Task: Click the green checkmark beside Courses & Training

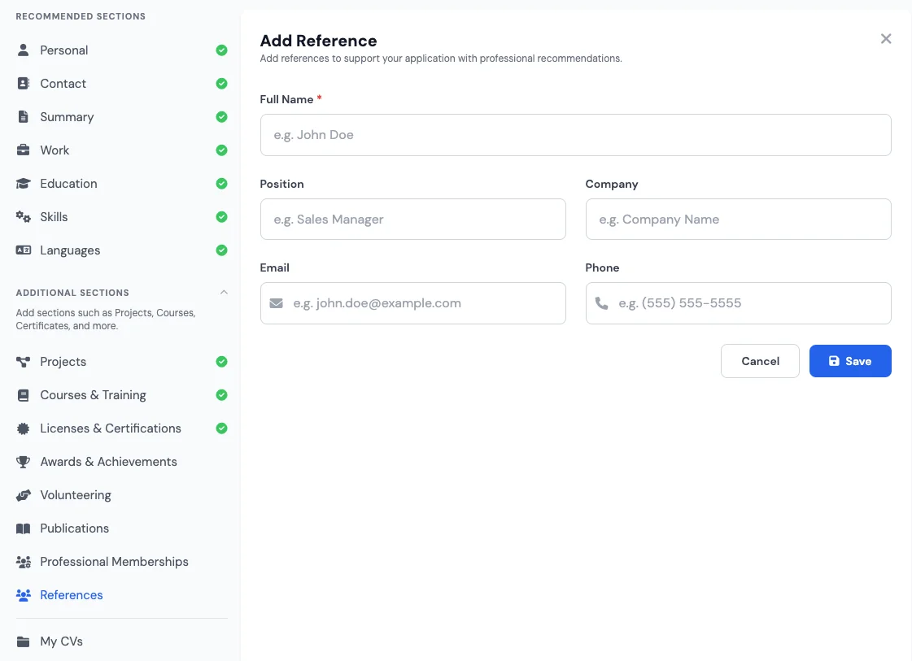Action: [x=221, y=395]
